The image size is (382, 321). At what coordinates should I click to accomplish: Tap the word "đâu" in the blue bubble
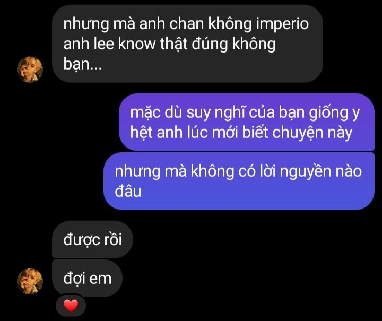point(128,191)
